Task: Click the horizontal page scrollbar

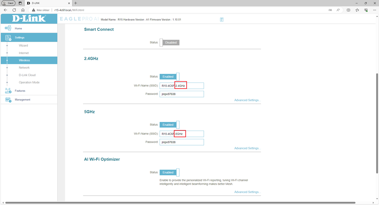Action: (x=180, y=203)
